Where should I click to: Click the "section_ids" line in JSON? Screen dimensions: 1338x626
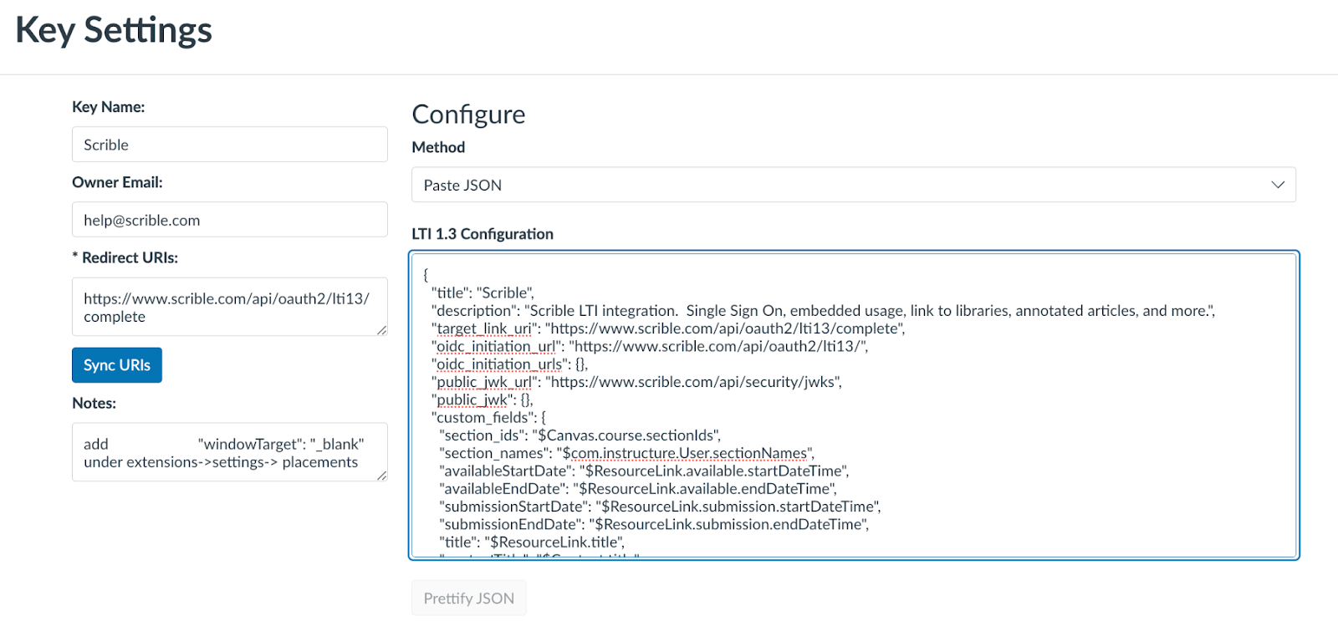(580, 435)
